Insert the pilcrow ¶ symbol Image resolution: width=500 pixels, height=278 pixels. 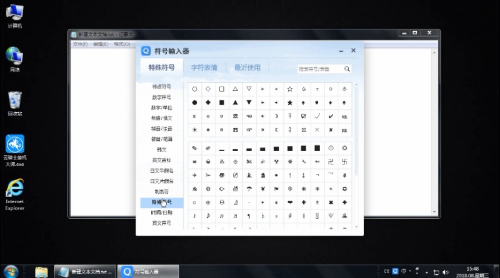(x=249, y=216)
